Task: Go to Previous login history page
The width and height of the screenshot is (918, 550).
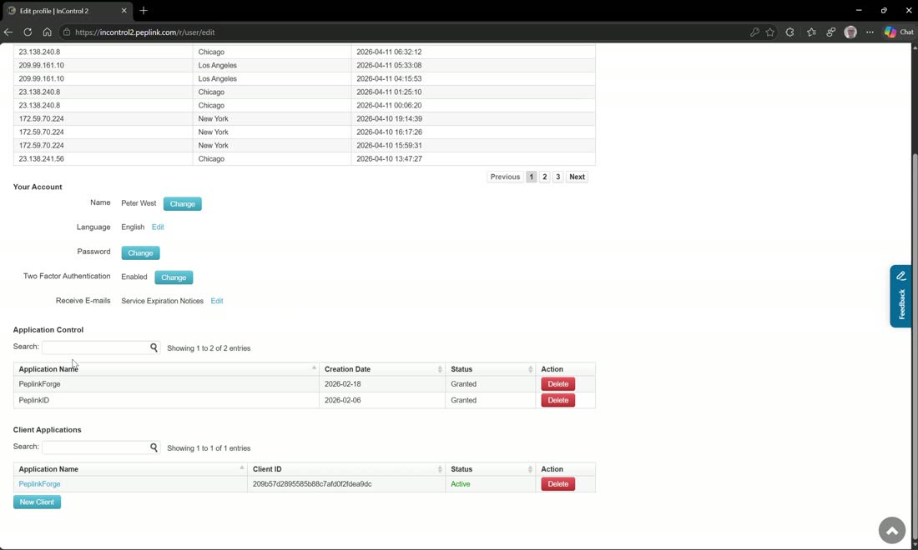Action: pyautogui.click(x=505, y=177)
